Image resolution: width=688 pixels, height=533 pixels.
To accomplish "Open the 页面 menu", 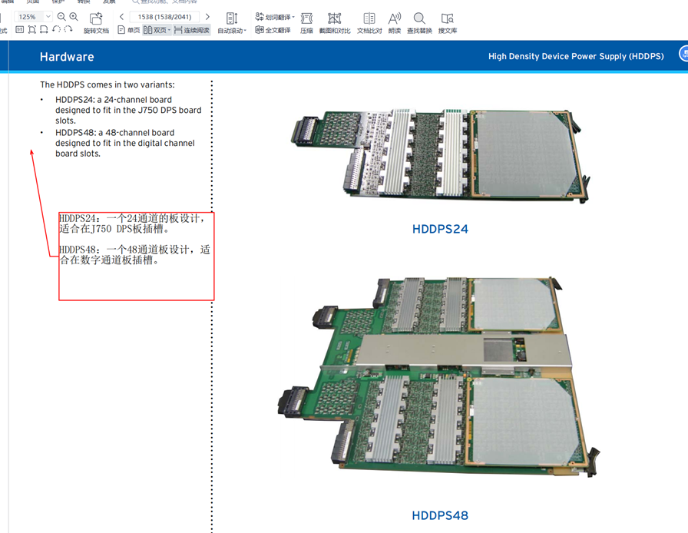I will (x=34, y=2).
